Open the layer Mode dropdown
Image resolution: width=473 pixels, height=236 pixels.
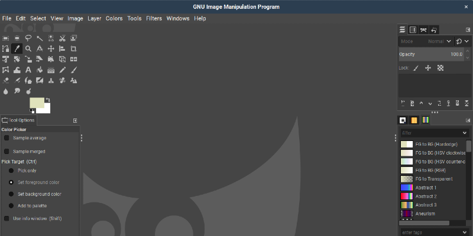pyautogui.click(x=426, y=42)
